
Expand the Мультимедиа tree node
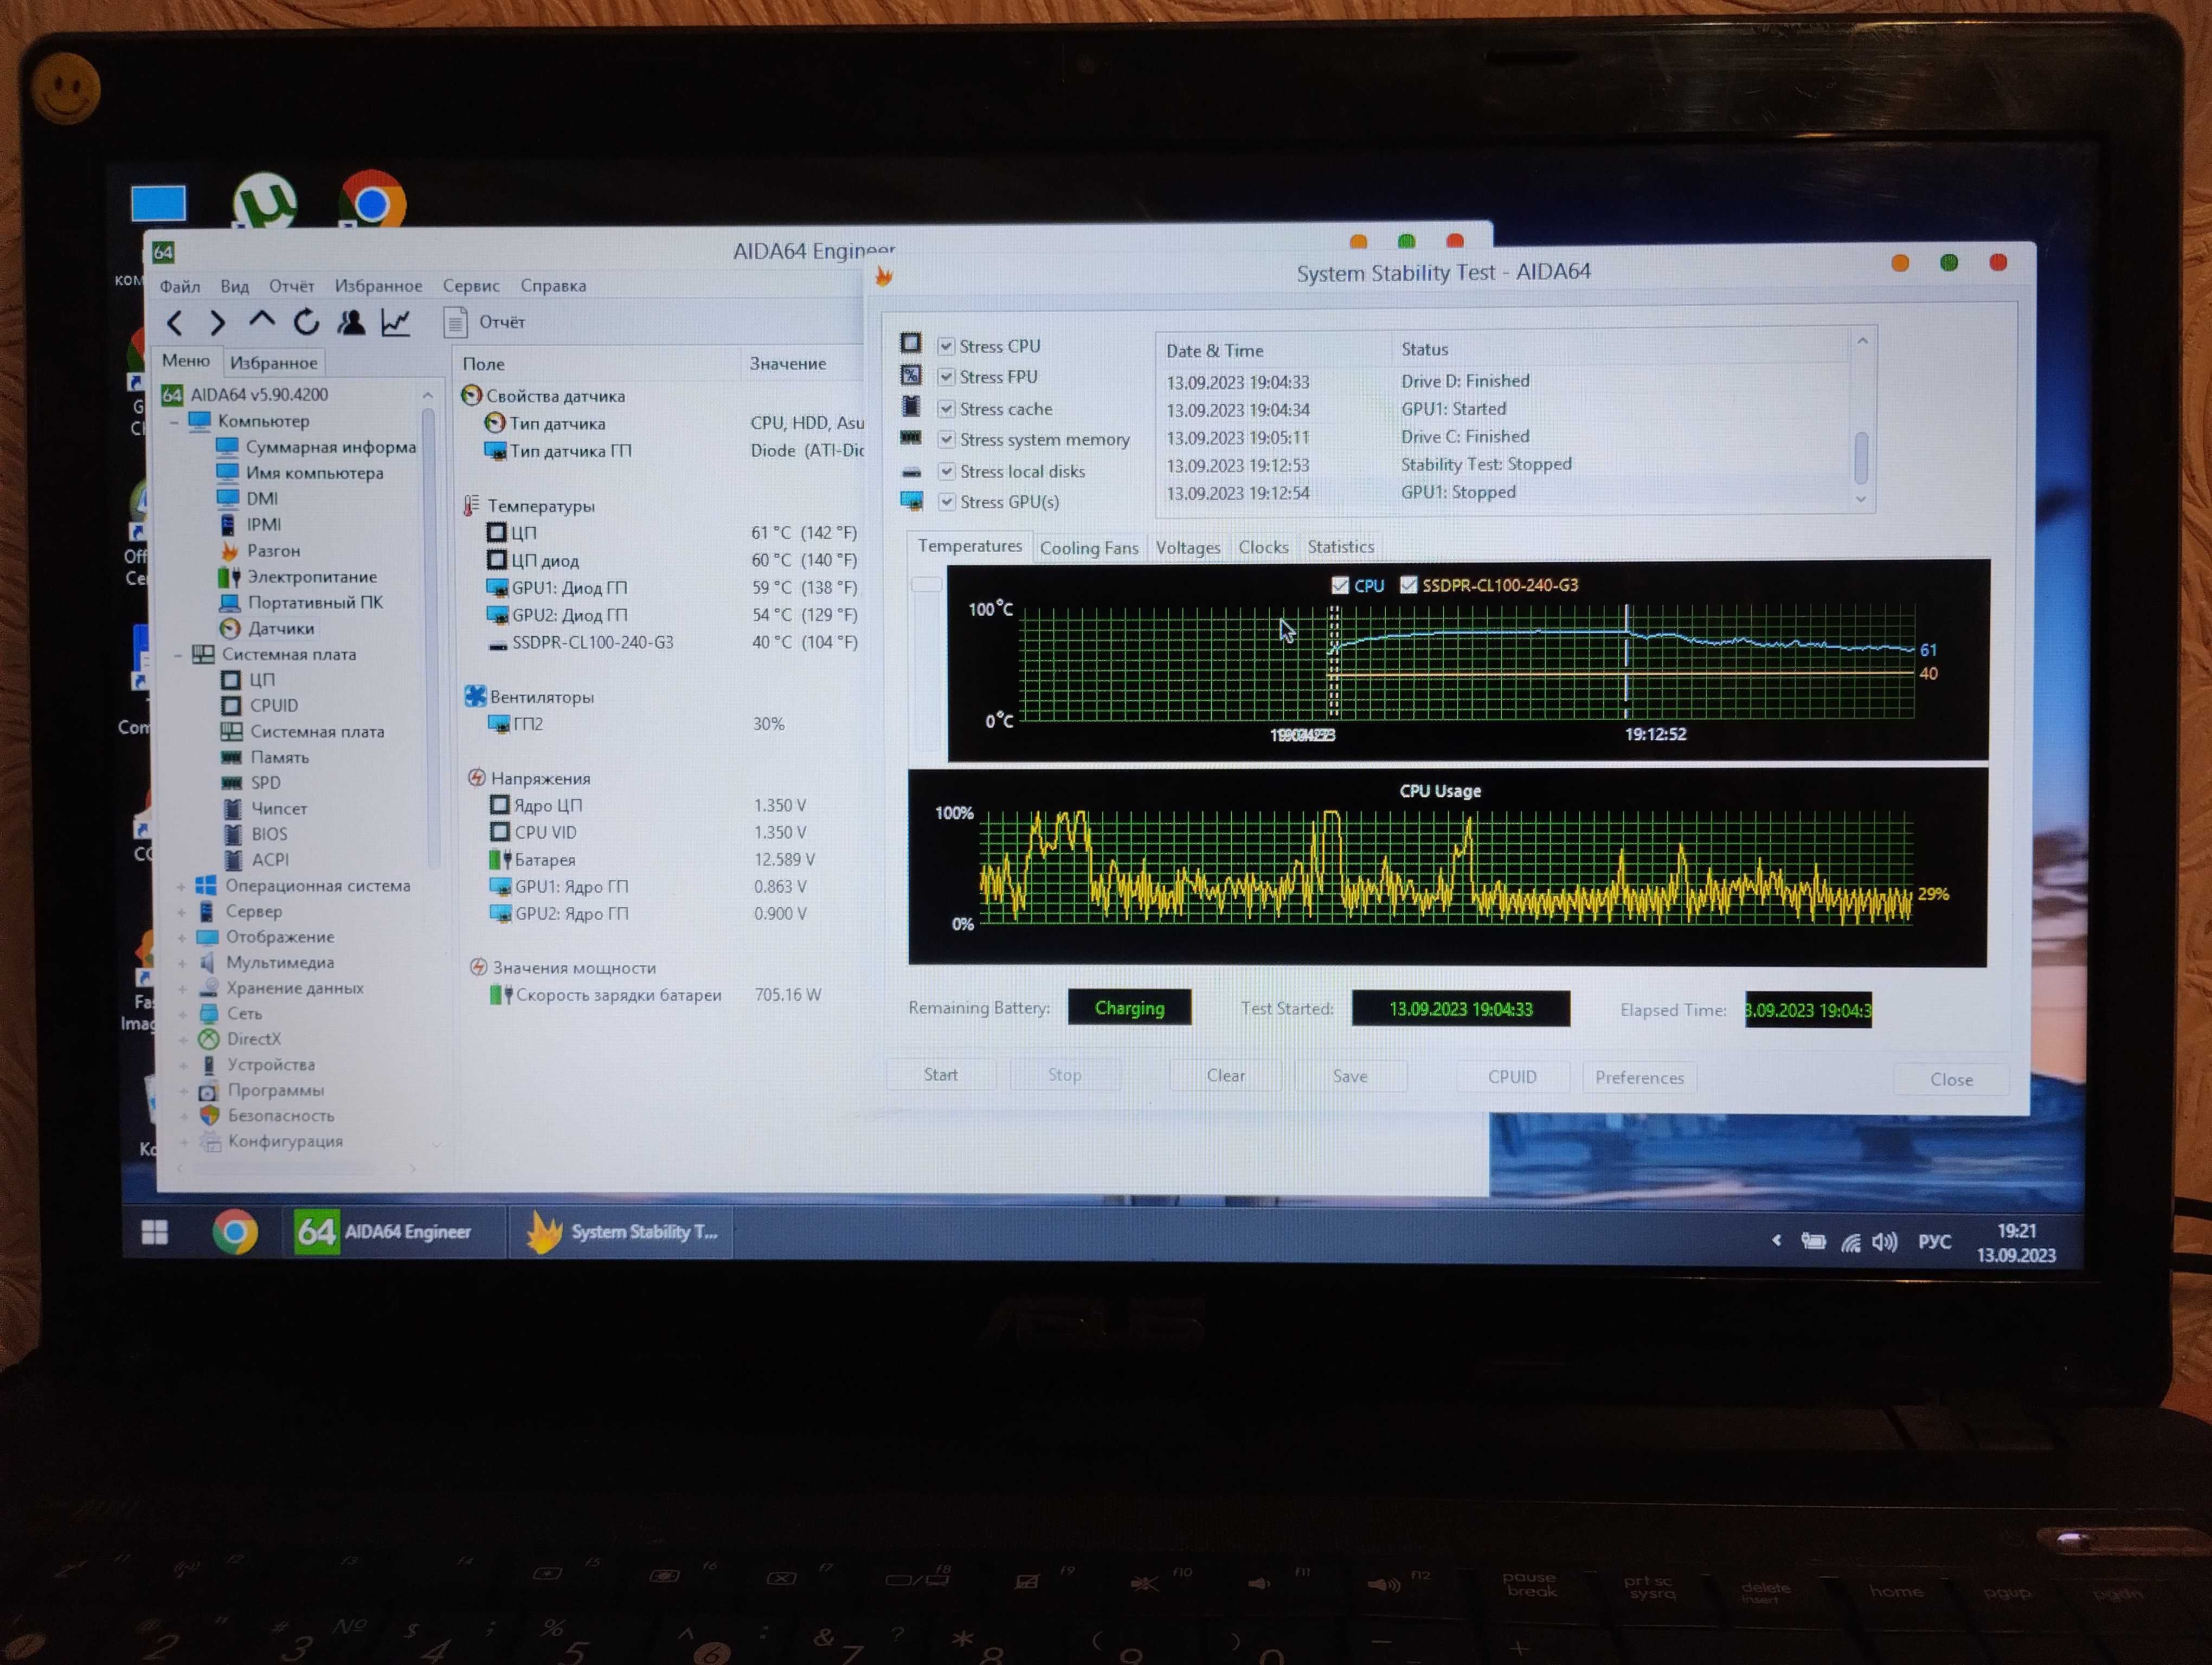[x=182, y=964]
